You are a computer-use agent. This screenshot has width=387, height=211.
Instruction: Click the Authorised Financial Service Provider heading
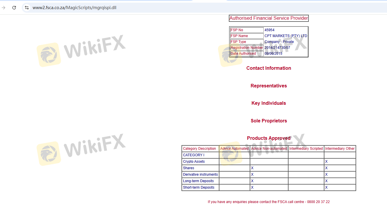[x=269, y=18]
